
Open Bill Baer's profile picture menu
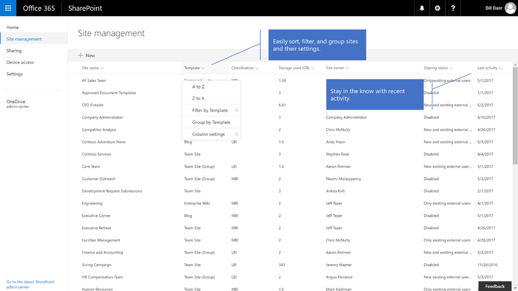coord(510,8)
